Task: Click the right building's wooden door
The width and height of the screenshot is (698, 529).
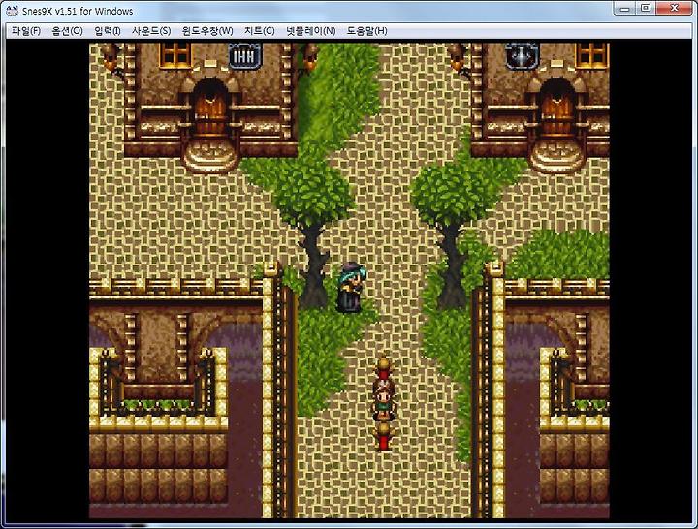Action: 556,111
